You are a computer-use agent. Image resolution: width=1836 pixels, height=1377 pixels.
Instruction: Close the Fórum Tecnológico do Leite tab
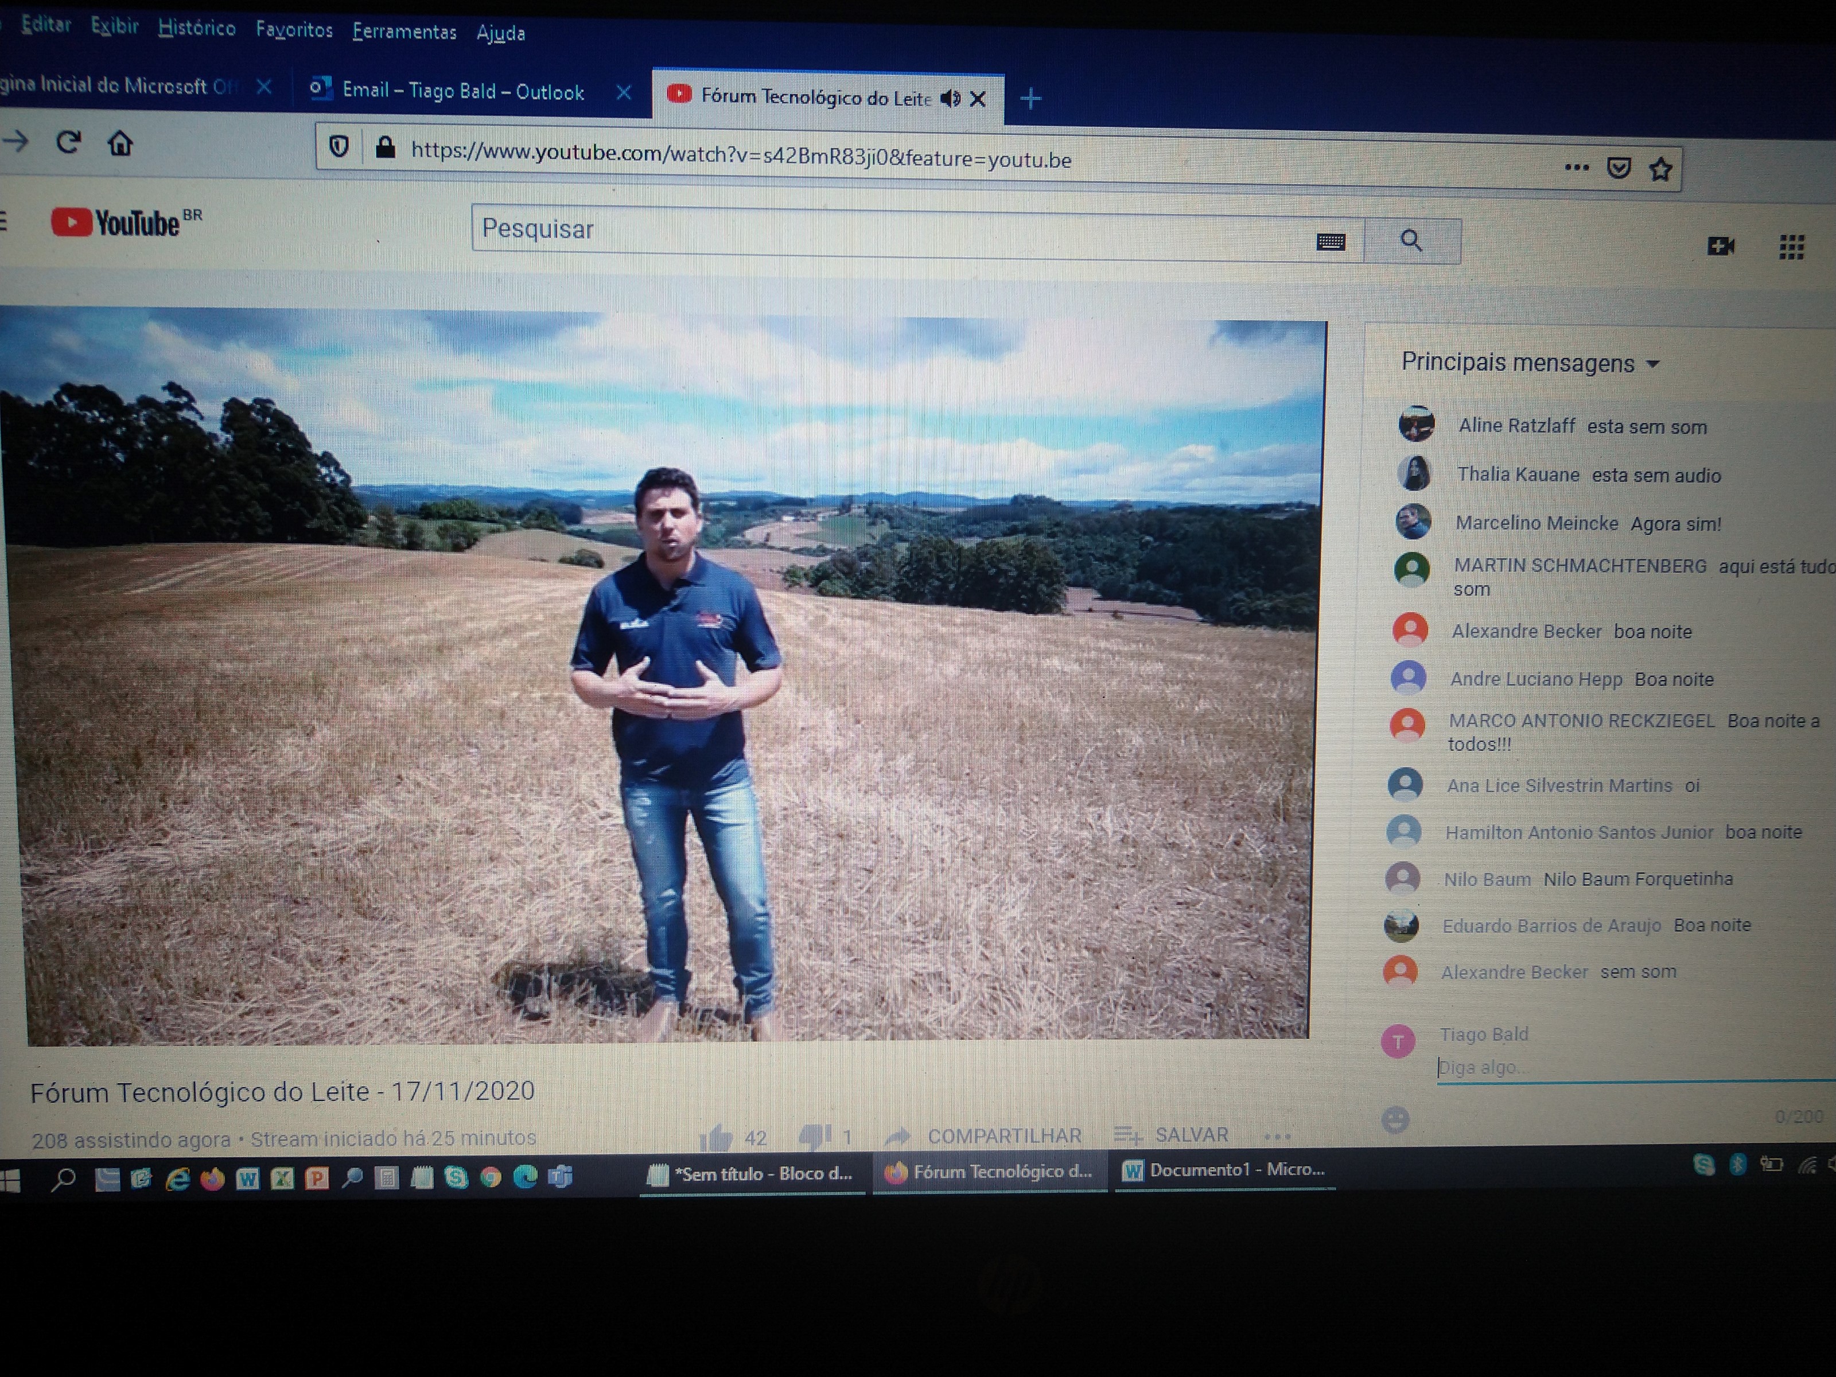[978, 100]
